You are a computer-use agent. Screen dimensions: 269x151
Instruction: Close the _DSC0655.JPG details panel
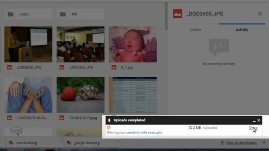click(260, 14)
